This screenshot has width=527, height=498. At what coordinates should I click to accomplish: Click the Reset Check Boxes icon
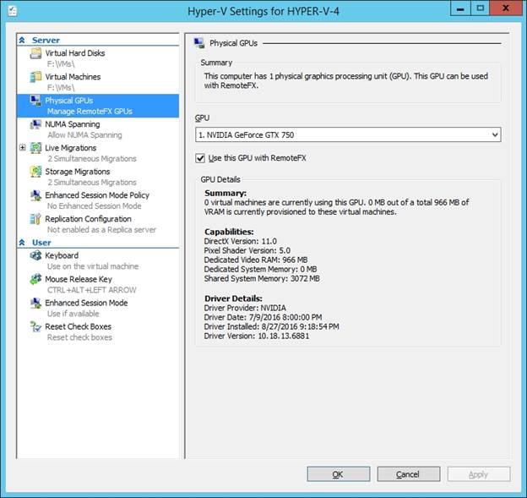coord(35,326)
